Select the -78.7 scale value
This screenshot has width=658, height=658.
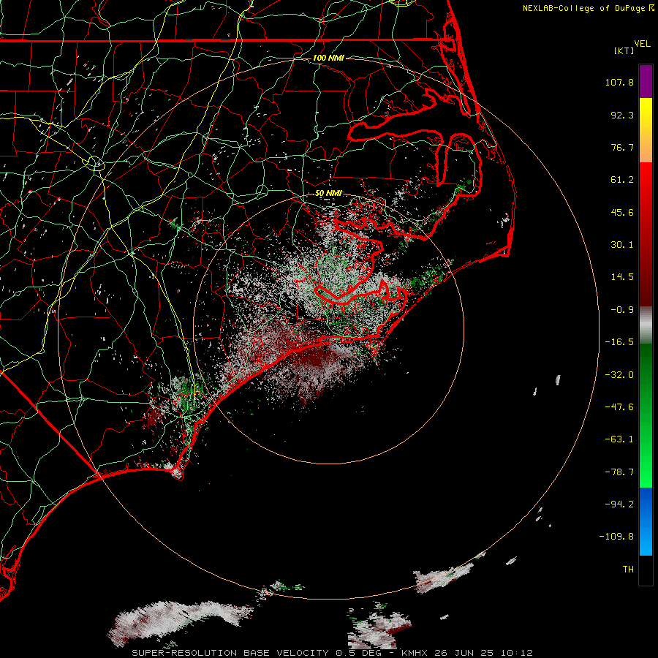point(619,472)
